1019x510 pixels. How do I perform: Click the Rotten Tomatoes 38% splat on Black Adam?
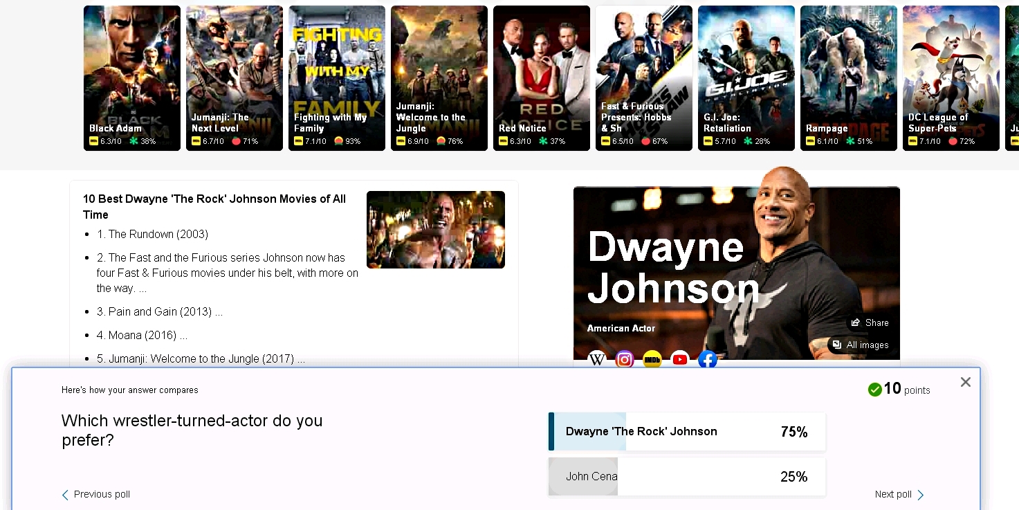point(134,141)
